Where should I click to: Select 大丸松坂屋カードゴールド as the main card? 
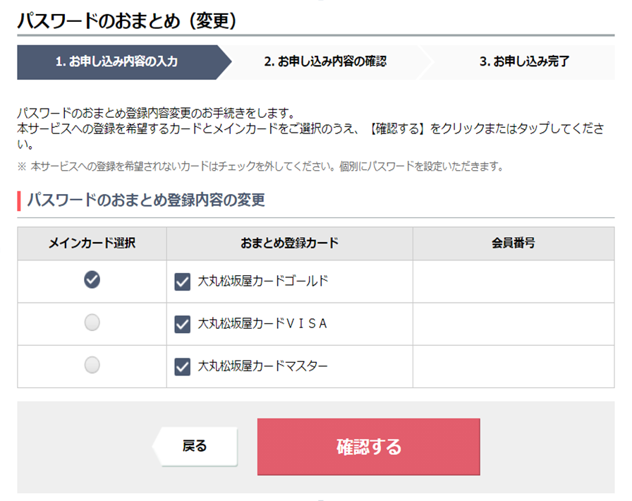[92, 280]
